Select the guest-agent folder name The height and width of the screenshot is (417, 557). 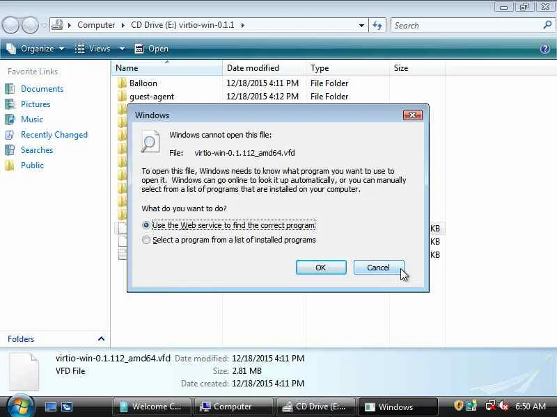pos(152,97)
